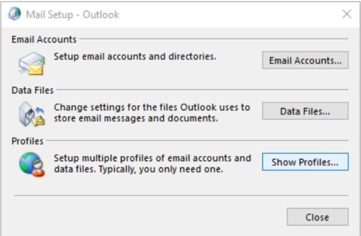Click the divider line beside Profiles heading
361x236 pixels.
[197, 141]
